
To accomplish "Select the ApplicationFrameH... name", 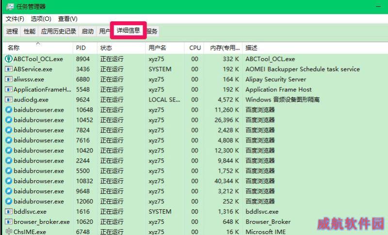I will click(x=42, y=89).
